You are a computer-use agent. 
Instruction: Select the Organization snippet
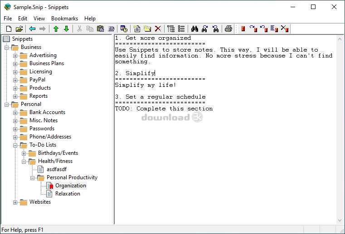pyautogui.click(x=70, y=186)
